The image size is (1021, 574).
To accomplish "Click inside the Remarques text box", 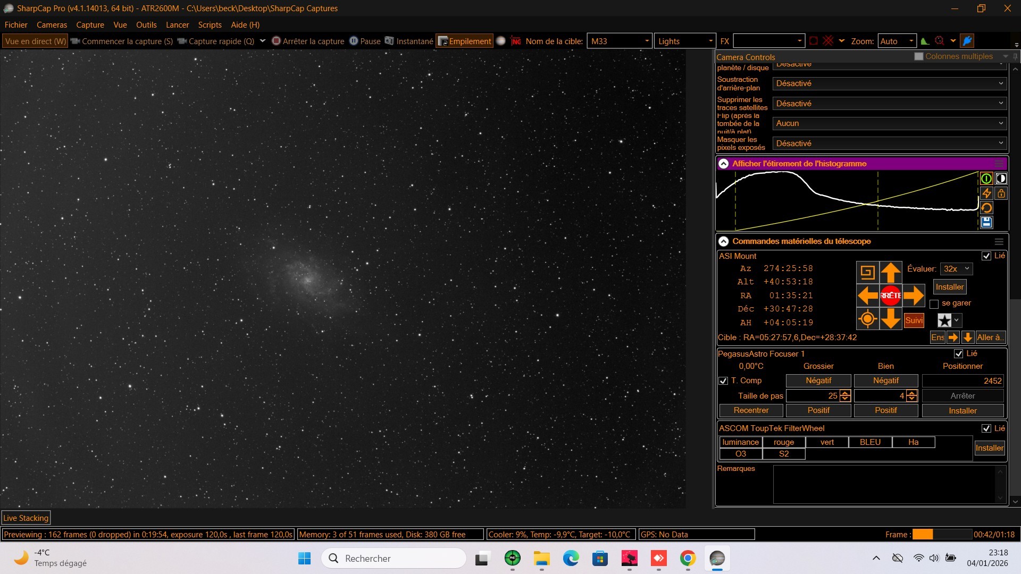I will (884, 484).
